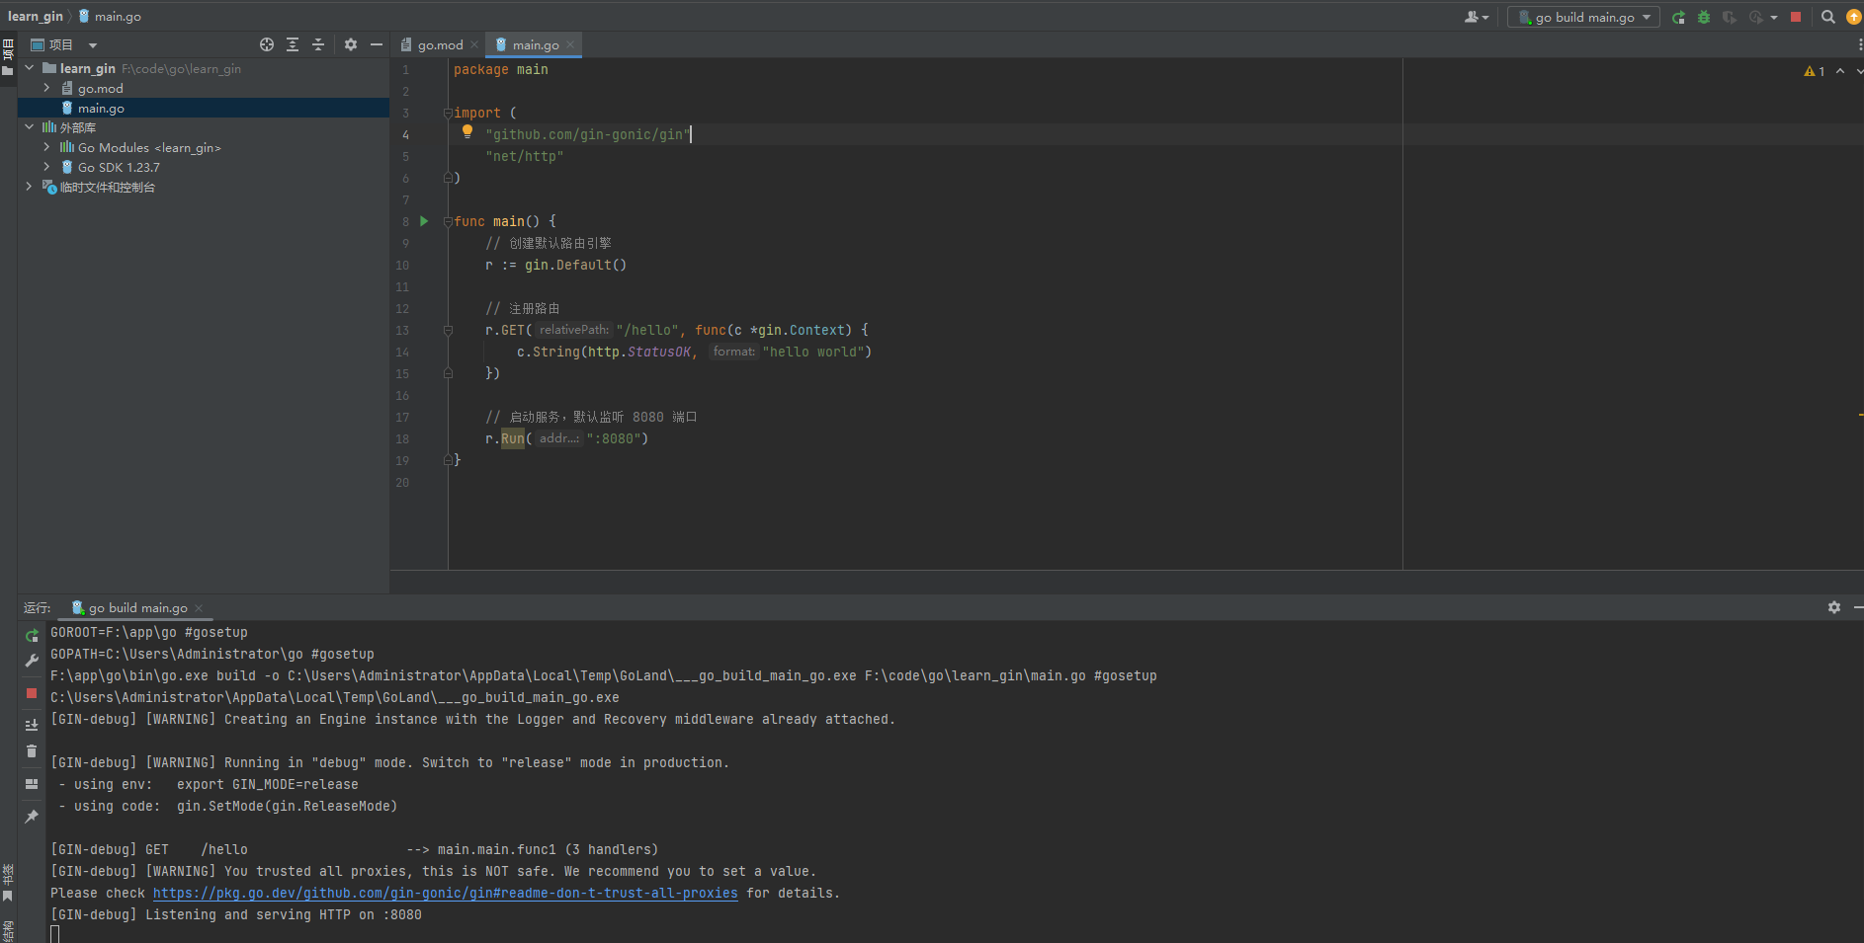Open project panel gear options

[351, 44]
